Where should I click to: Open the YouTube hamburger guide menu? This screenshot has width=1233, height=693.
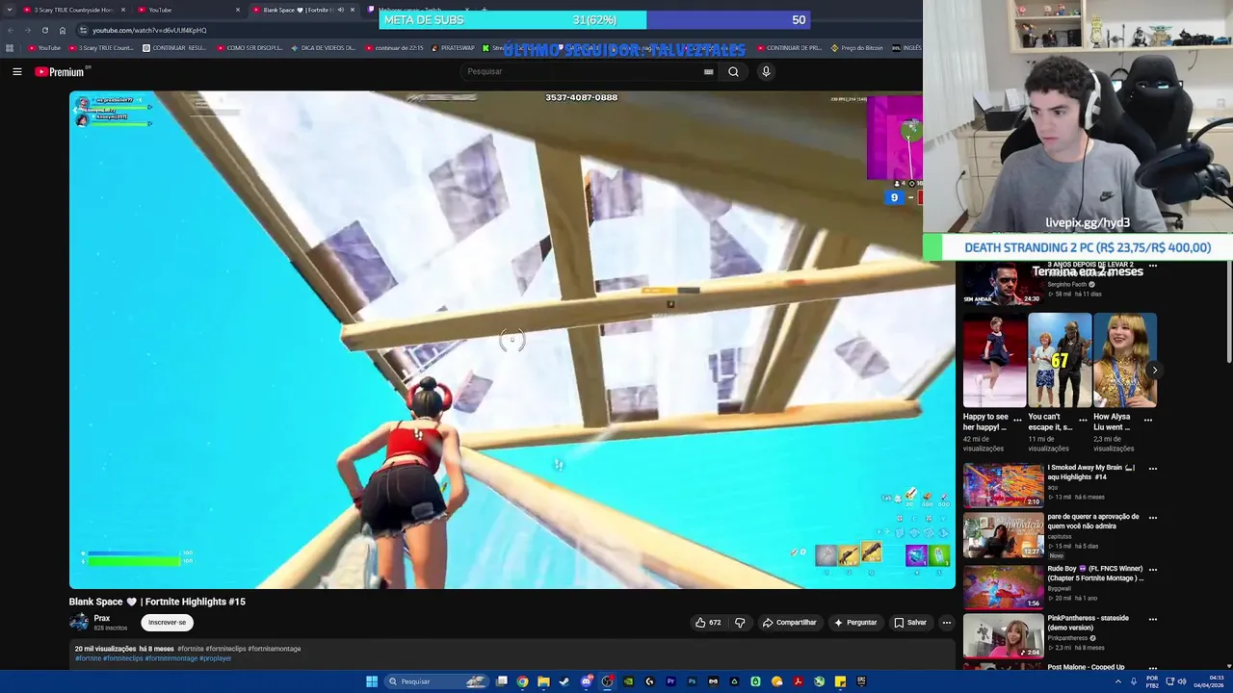pos(17,71)
